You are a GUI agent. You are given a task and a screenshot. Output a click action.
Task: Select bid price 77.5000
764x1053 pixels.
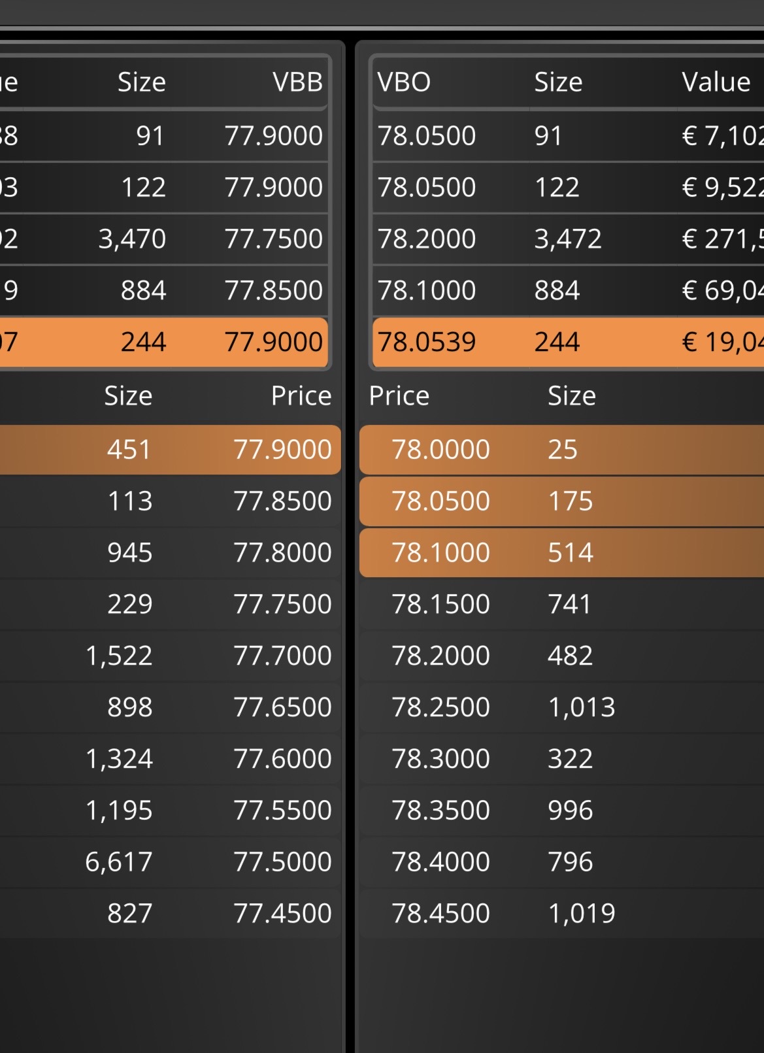pyautogui.click(x=283, y=862)
